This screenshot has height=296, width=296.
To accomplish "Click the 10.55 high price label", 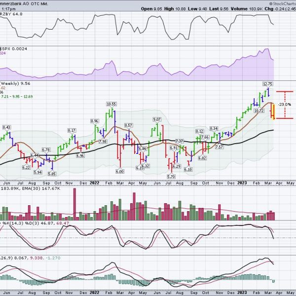I will (x=111, y=104).
